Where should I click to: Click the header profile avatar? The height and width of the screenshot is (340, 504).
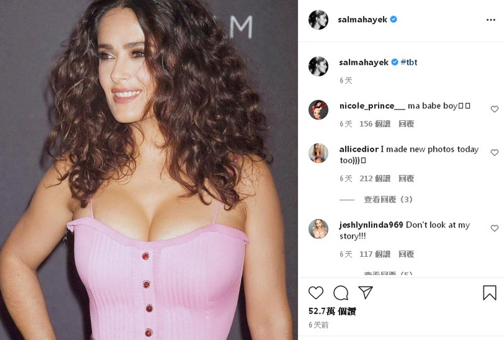[318, 20]
